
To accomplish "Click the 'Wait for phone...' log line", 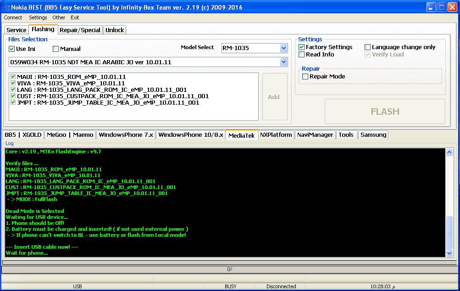I will click(x=27, y=253).
